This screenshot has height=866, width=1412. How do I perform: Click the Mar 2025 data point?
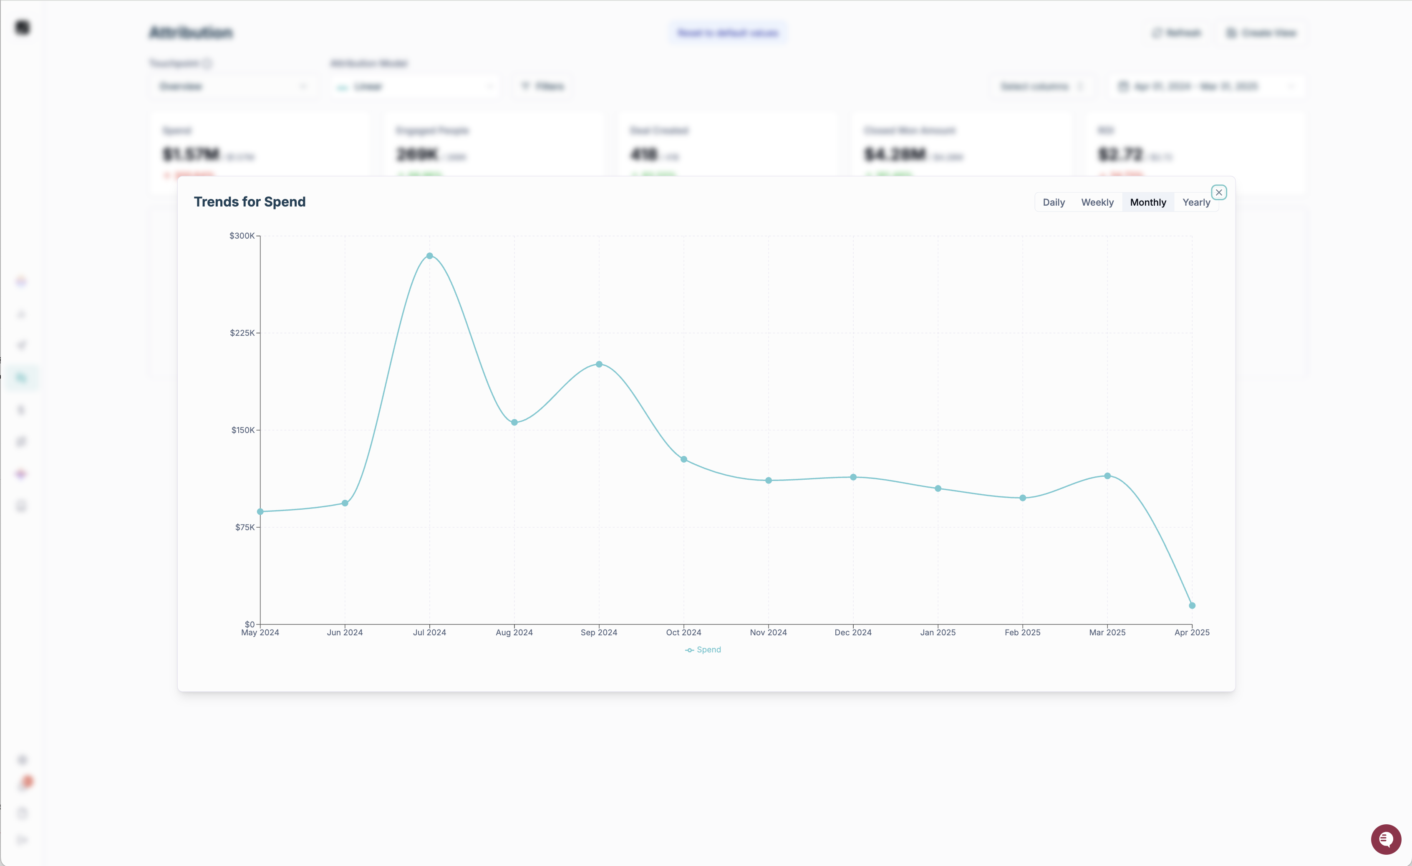tap(1107, 476)
